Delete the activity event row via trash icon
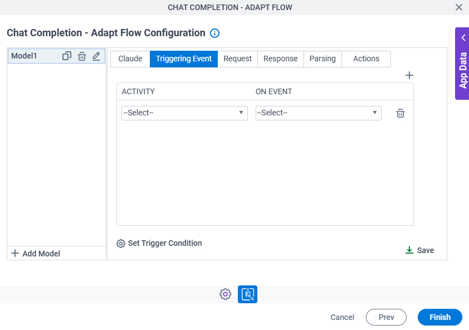Image resolution: width=469 pixels, height=330 pixels. [x=400, y=113]
